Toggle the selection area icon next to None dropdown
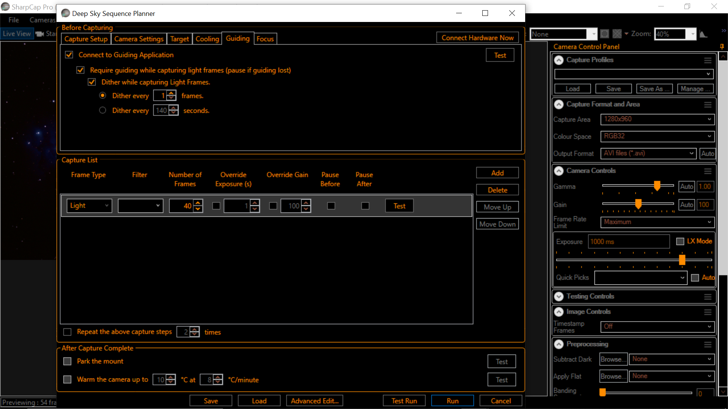728x409 pixels. click(605, 34)
